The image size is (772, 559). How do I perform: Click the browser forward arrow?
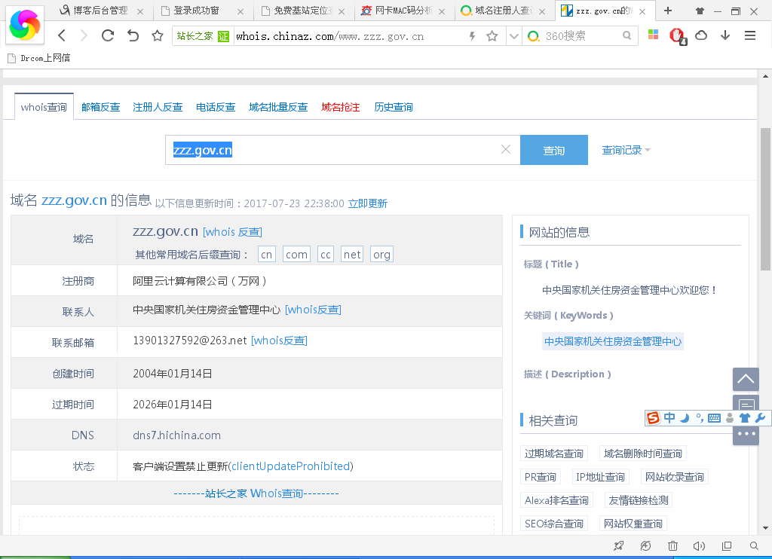84,35
